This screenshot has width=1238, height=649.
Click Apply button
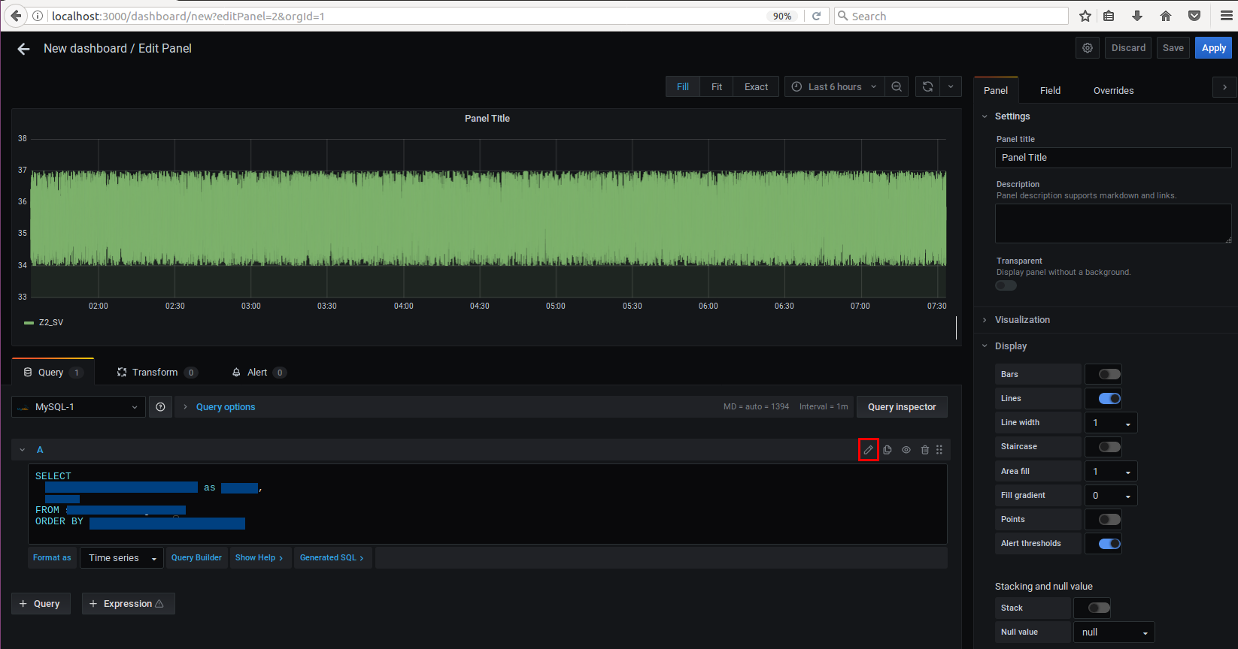1213,48
